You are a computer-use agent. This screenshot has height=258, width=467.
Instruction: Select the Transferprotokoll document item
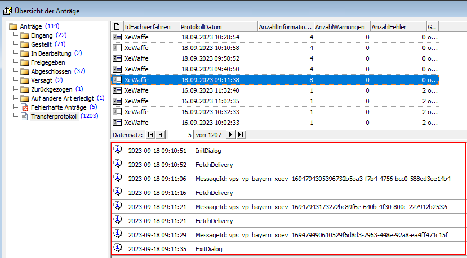[54, 116]
